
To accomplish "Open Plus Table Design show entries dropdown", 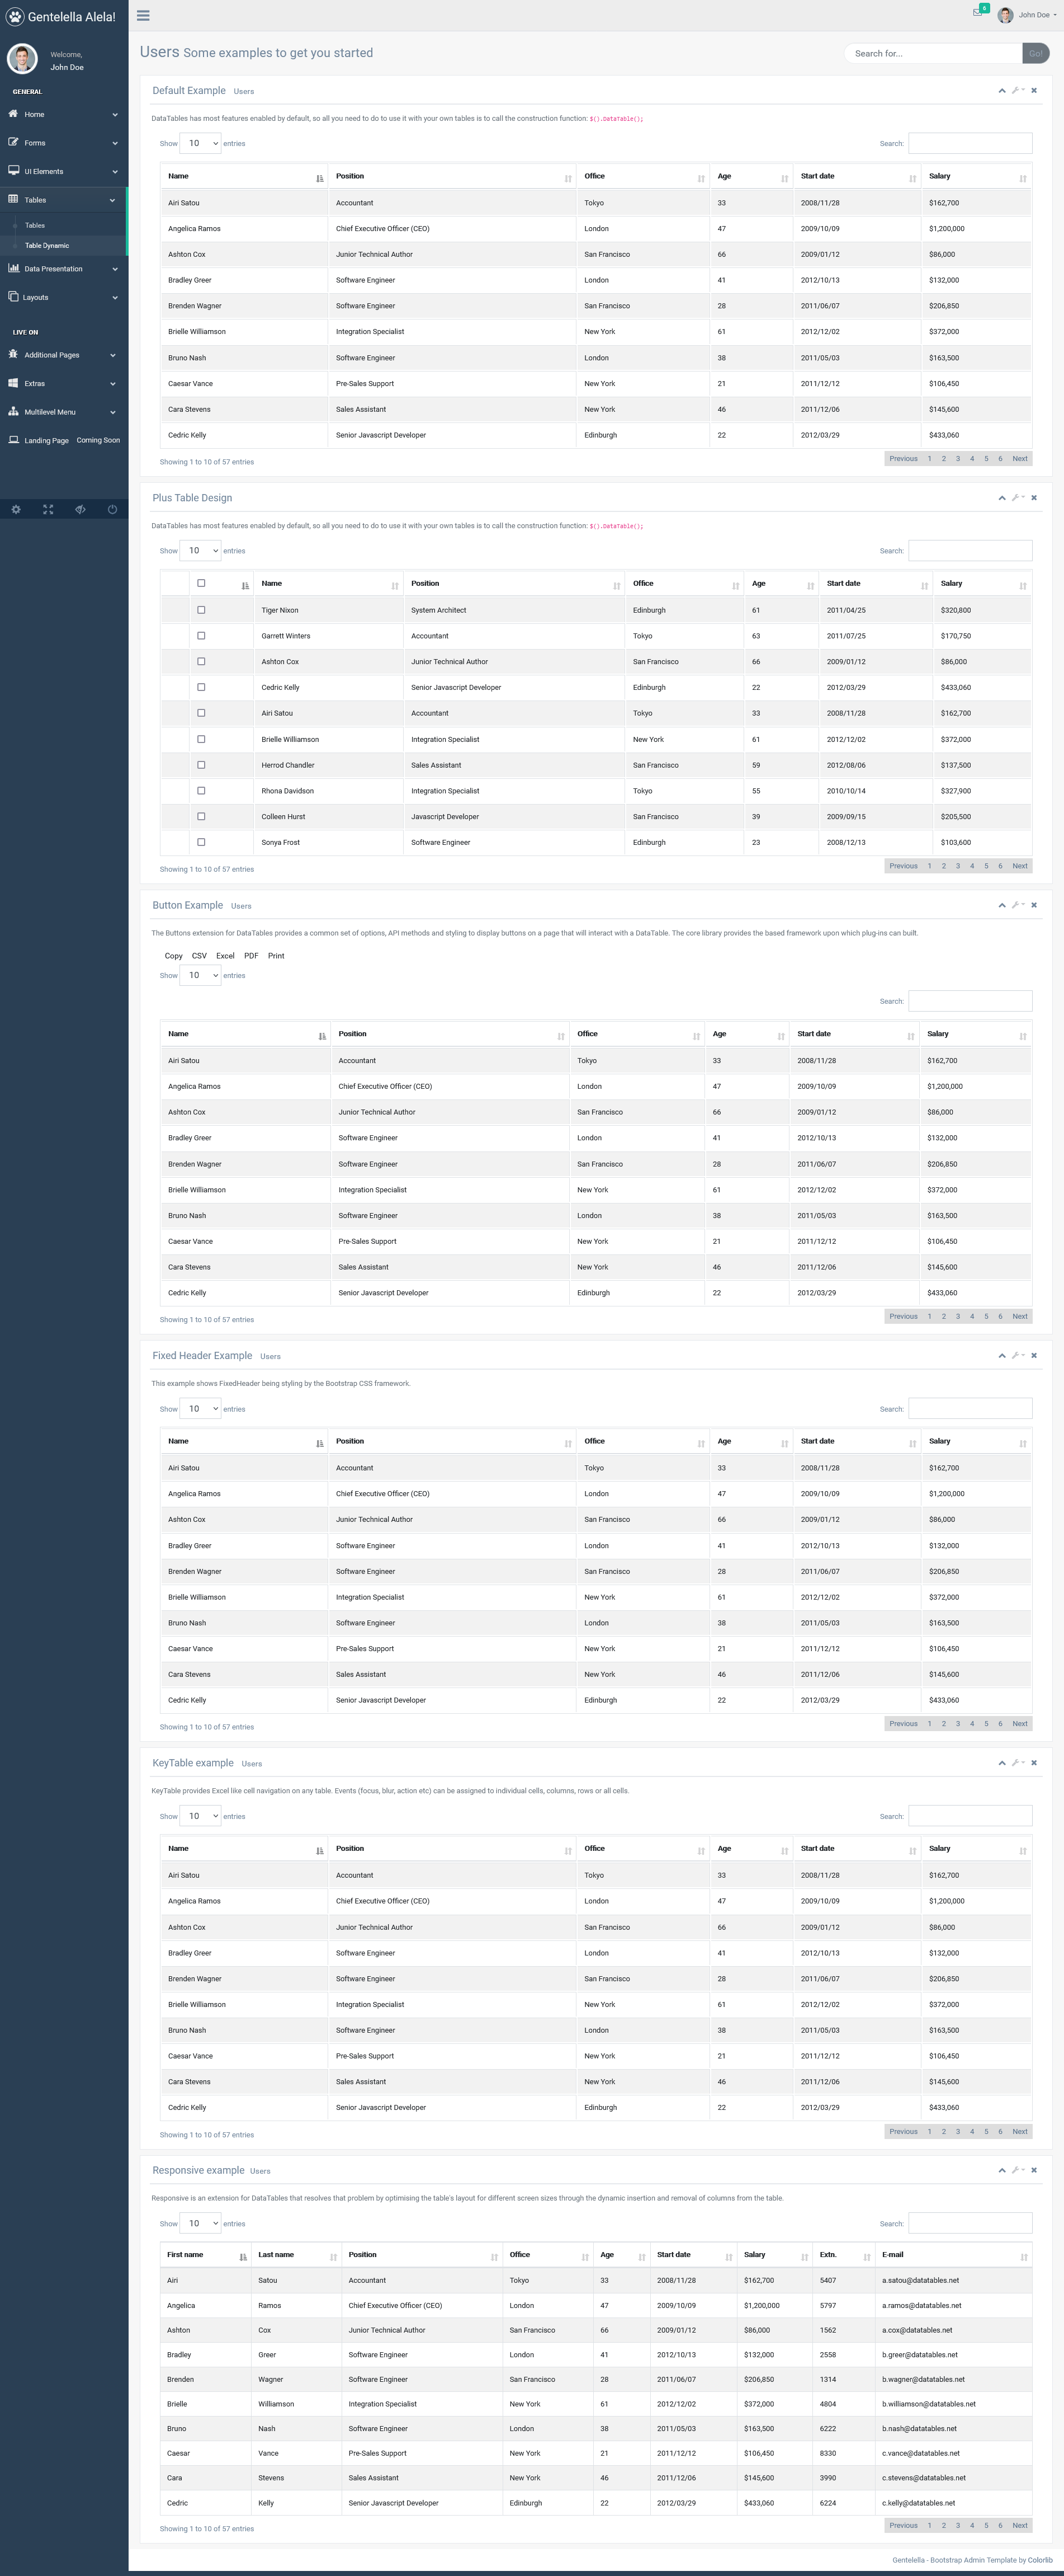I will click(x=200, y=551).
